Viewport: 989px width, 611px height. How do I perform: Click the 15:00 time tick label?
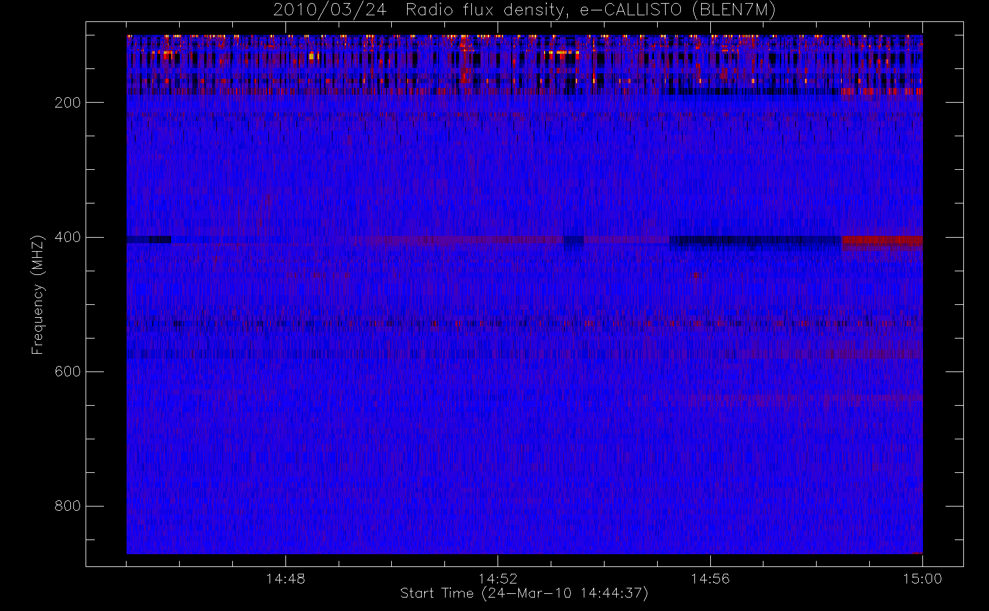tap(922, 579)
